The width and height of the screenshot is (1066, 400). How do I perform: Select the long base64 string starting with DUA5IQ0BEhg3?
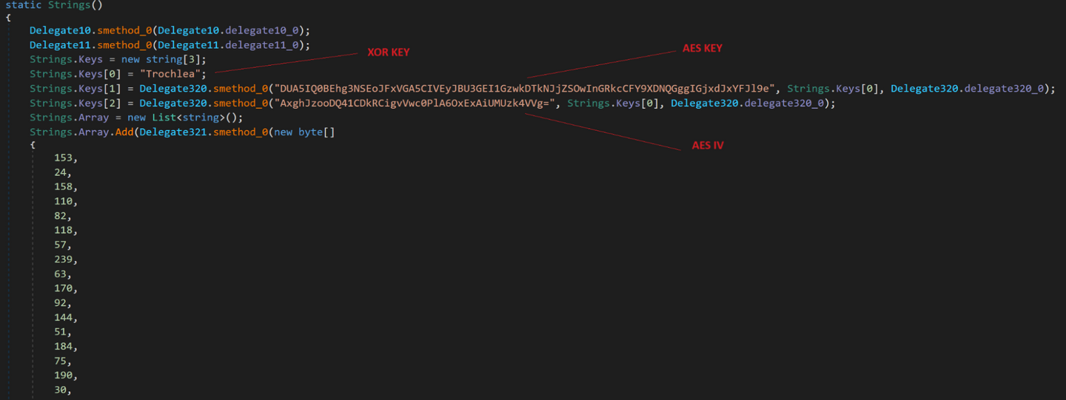pyautogui.click(x=526, y=89)
